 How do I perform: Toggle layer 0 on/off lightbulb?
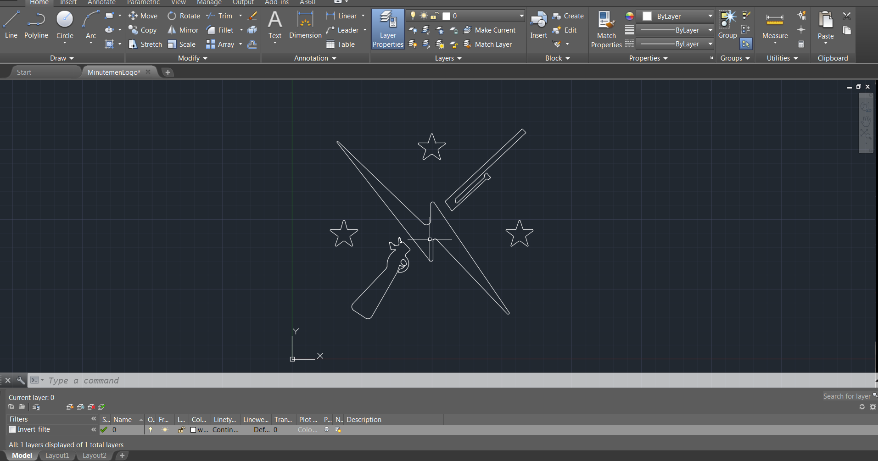point(150,430)
